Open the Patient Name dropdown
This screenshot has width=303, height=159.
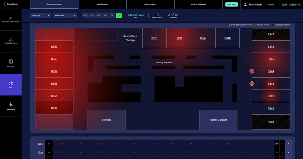[x=65, y=16]
